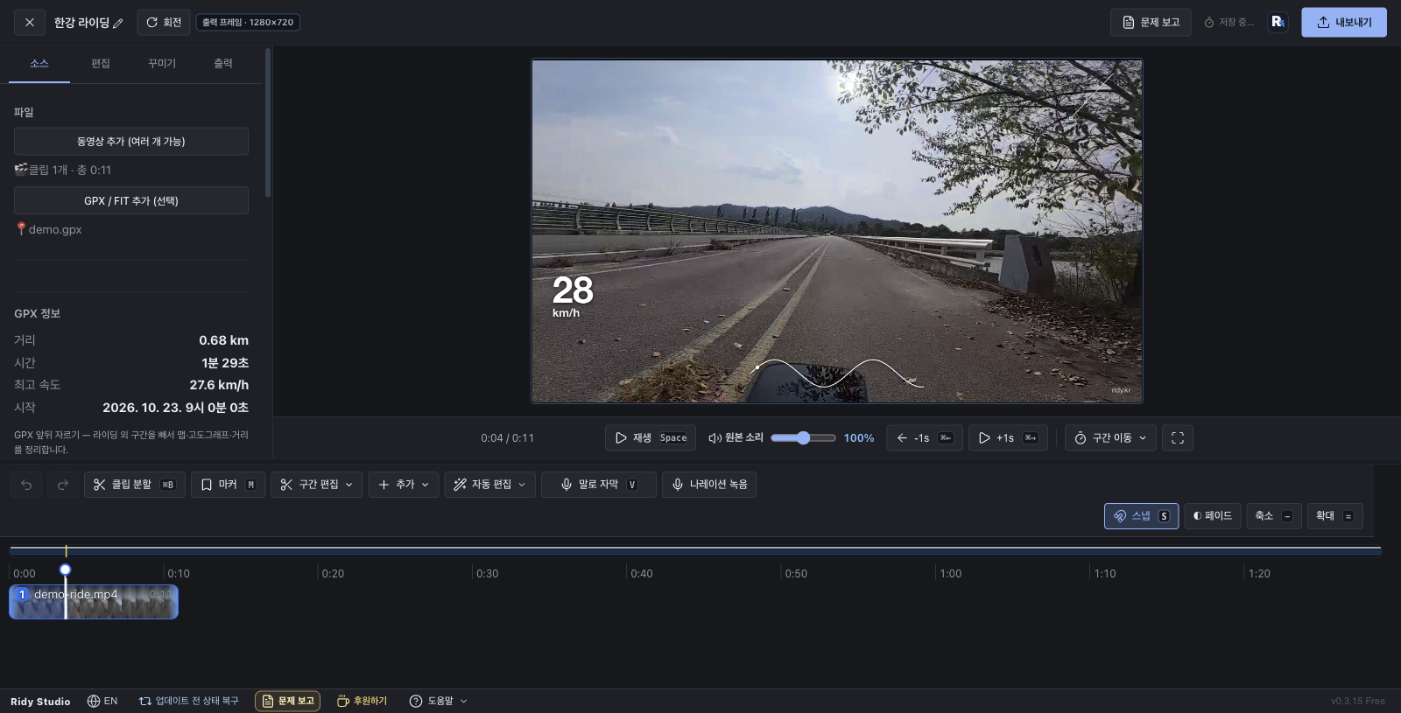Zoom in timeline with 확대
Screen dimensions: 1401x713
click(x=1334, y=516)
